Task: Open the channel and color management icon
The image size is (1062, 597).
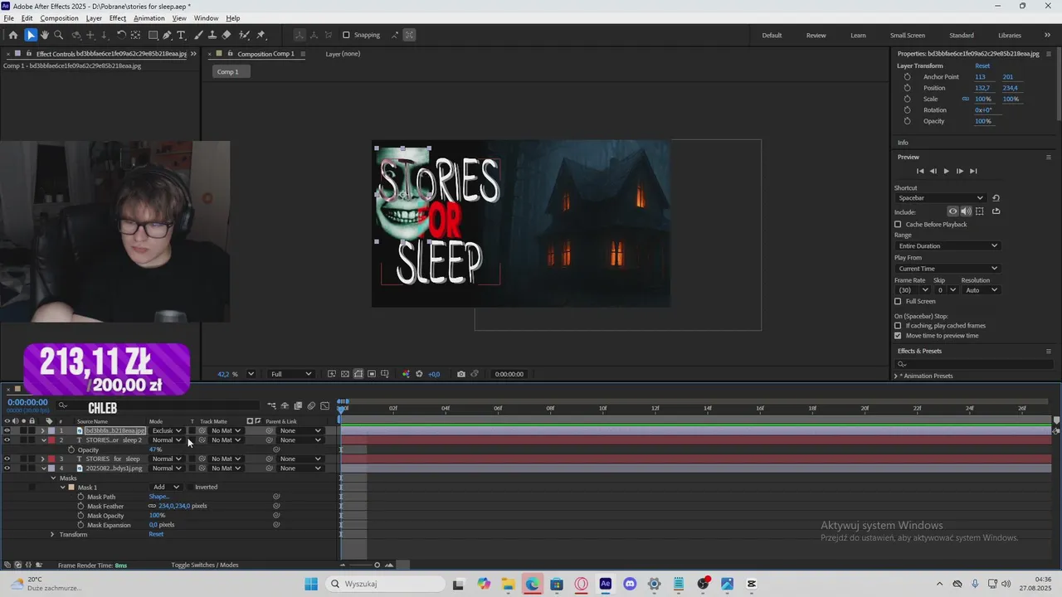Action: coord(406,374)
